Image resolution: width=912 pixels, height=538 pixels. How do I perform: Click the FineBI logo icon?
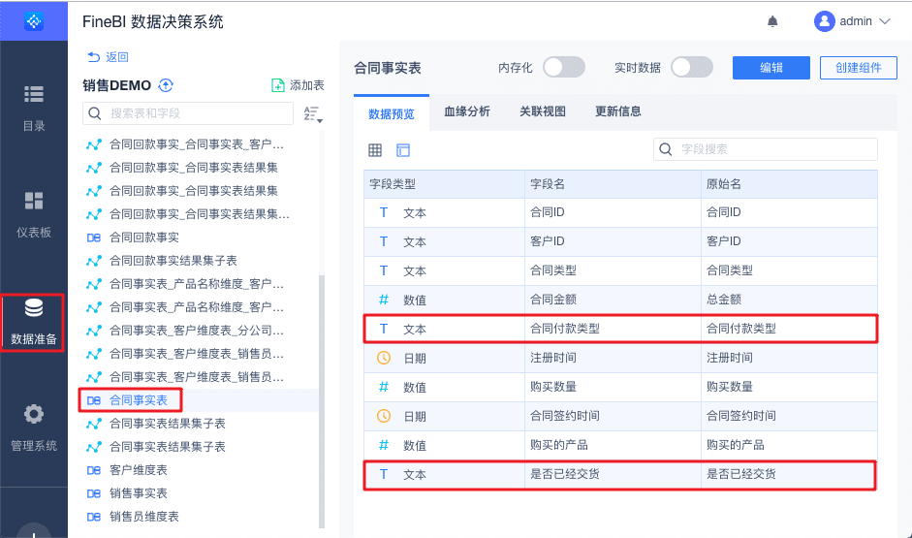point(34,20)
